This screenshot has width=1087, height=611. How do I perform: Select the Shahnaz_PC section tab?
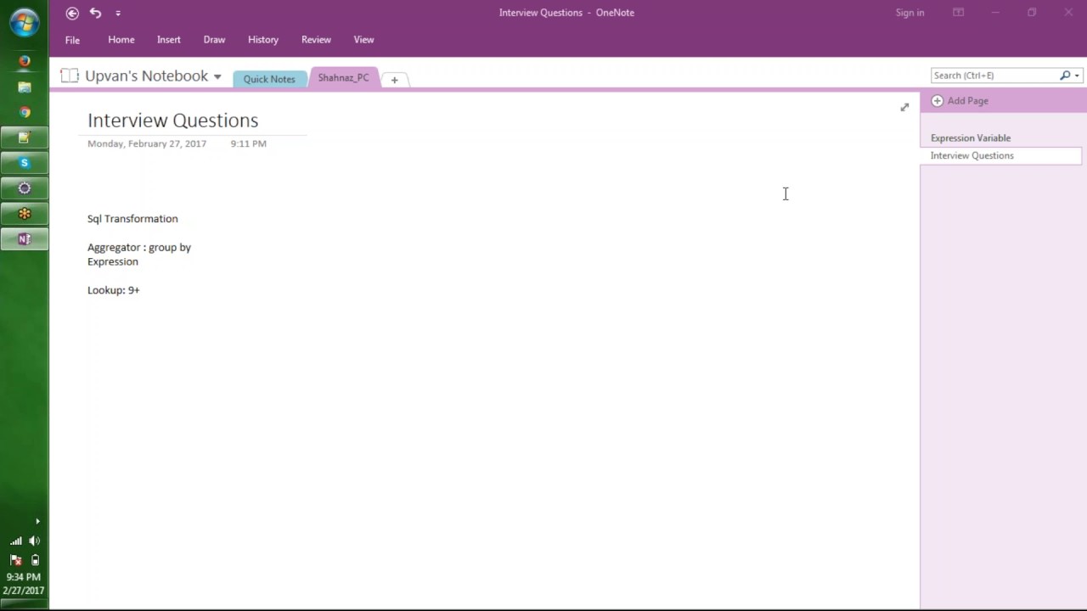click(344, 77)
